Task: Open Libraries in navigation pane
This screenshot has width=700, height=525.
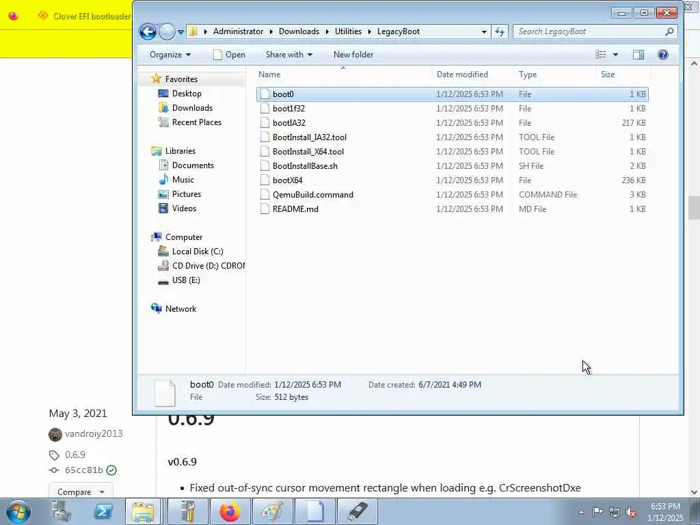Action: point(180,151)
